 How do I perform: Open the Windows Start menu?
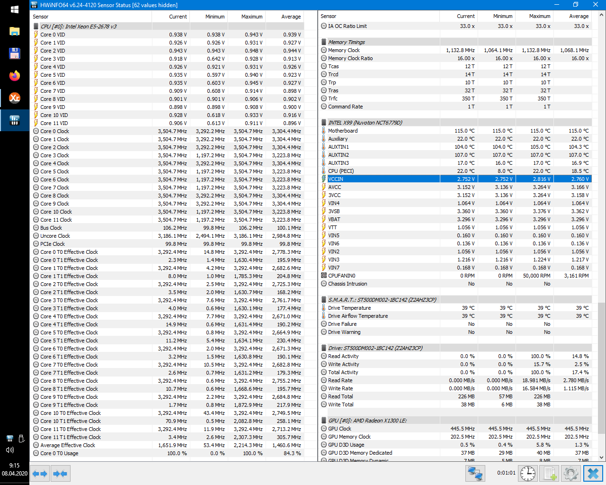[x=14, y=9]
